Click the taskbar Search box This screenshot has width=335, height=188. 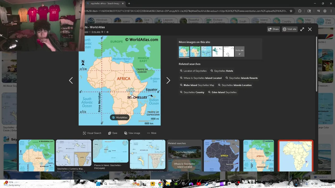[121, 184]
